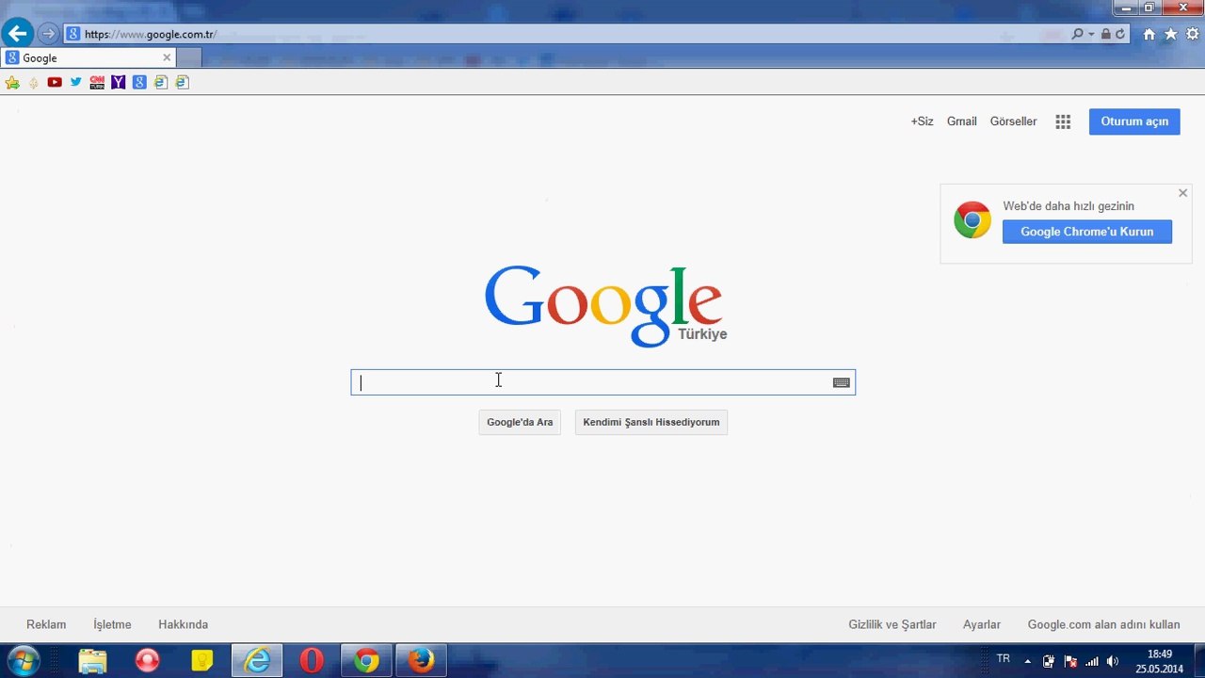Open the last Internet Explorer page favorite

click(x=183, y=83)
